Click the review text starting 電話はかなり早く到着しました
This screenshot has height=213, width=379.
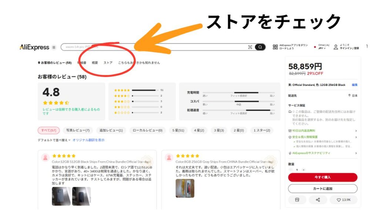tap(102, 175)
